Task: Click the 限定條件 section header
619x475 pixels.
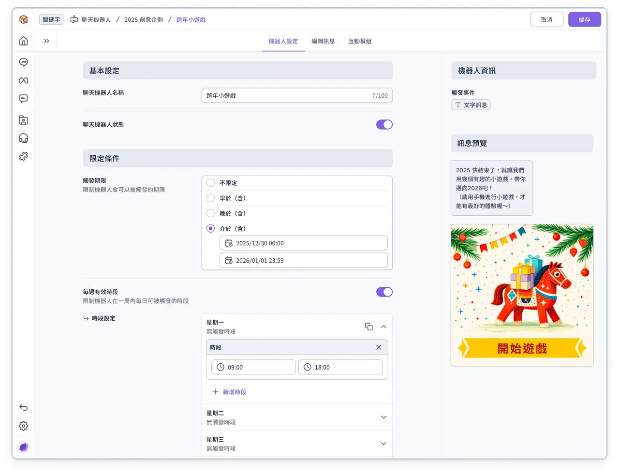Action: pos(237,158)
